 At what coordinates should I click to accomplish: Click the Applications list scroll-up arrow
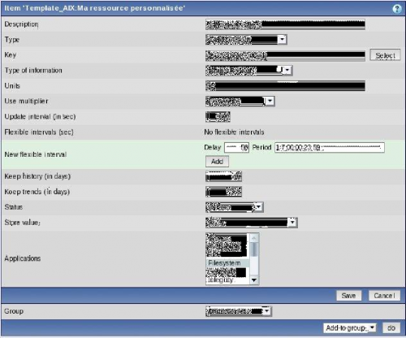254,238
